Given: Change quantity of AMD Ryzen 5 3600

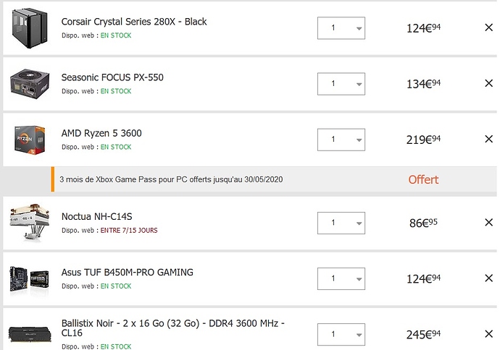Looking at the screenshot, I should [341, 140].
